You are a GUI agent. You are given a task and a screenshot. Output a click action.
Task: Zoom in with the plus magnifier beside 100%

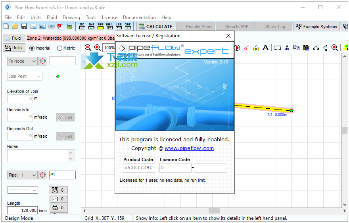coord(97,48)
